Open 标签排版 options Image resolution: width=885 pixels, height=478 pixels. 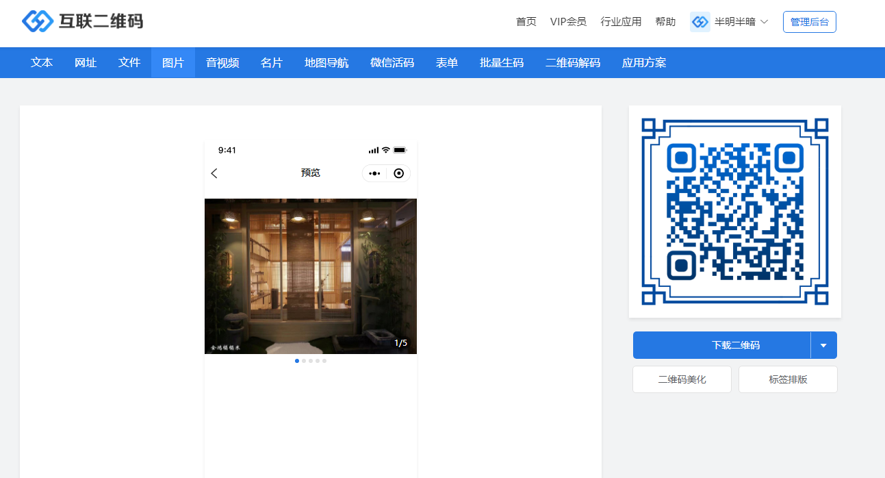tap(788, 379)
